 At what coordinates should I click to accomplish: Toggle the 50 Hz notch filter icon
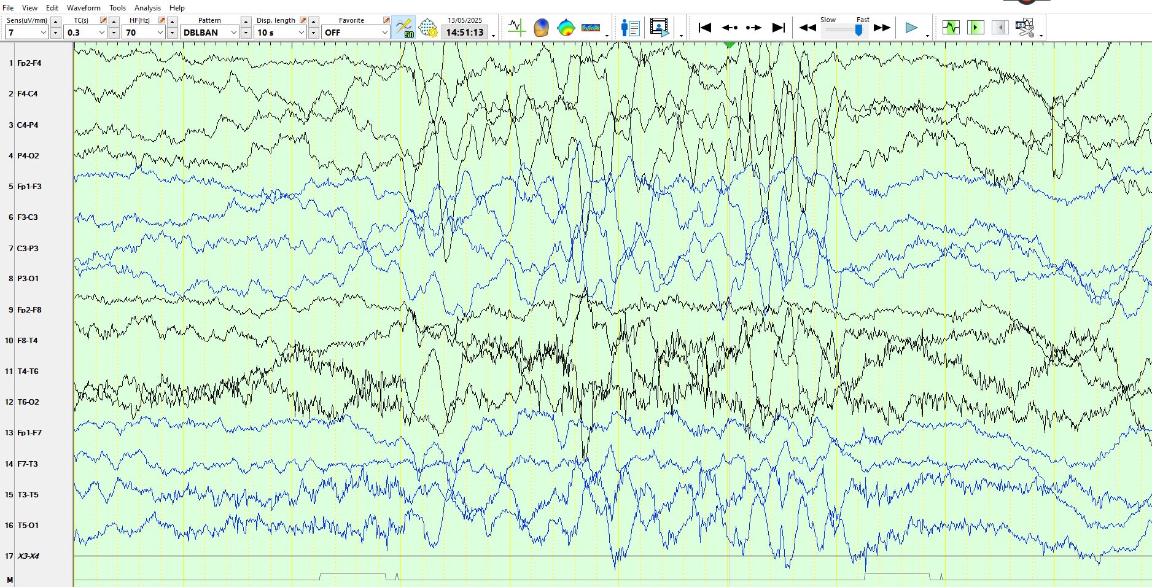click(404, 28)
